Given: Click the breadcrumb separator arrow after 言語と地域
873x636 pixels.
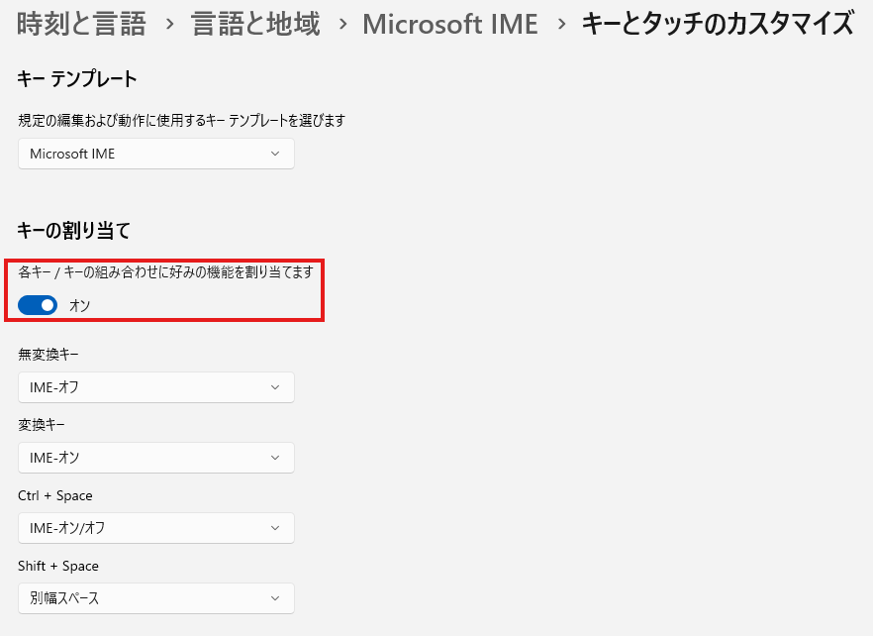Looking at the screenshot, I should coord(341,25).
